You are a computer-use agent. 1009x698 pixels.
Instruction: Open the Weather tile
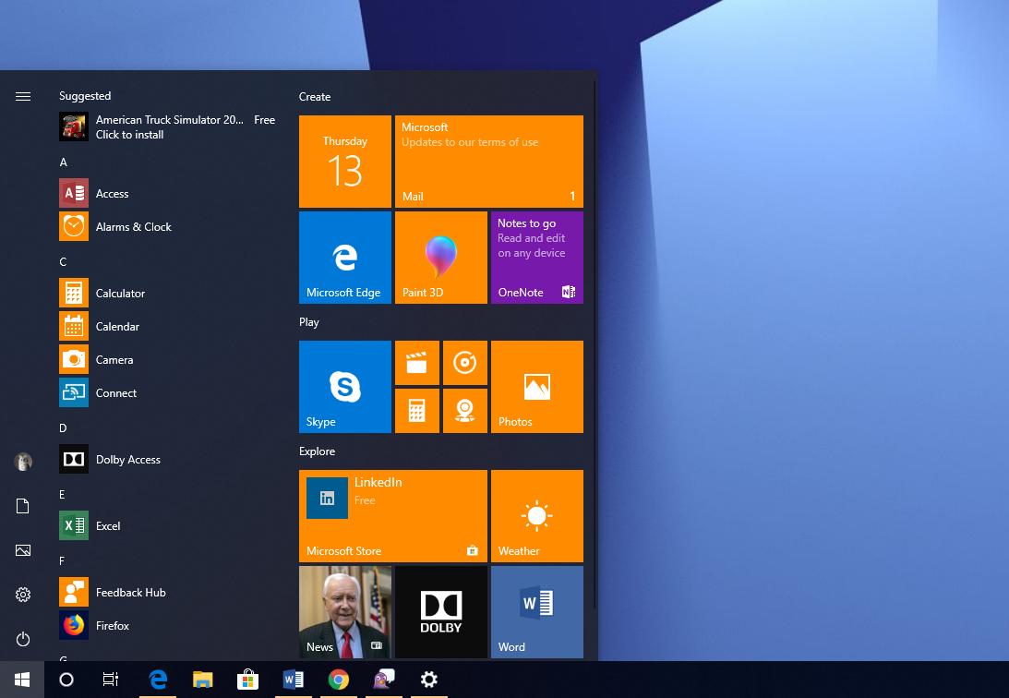tap(537, 516)
